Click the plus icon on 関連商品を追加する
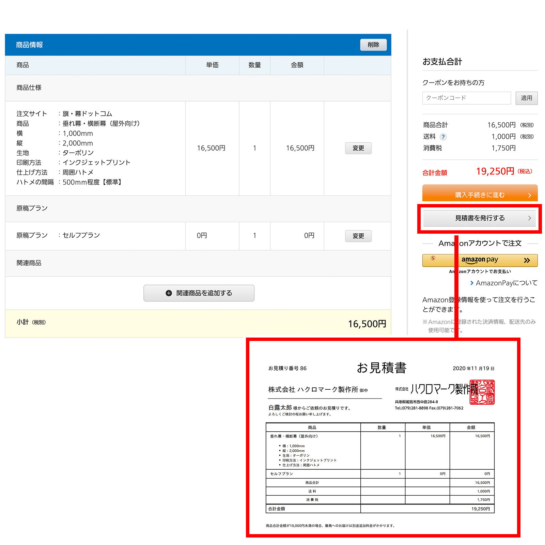Screen dimensions: 545x545 click(x=169, y=293)
